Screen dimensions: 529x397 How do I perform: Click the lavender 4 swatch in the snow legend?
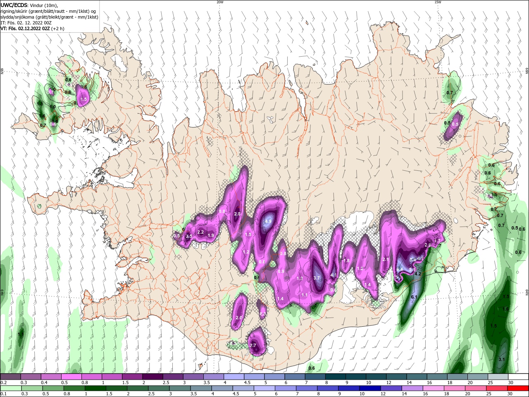pyautogui.click(x=234, y=377)
